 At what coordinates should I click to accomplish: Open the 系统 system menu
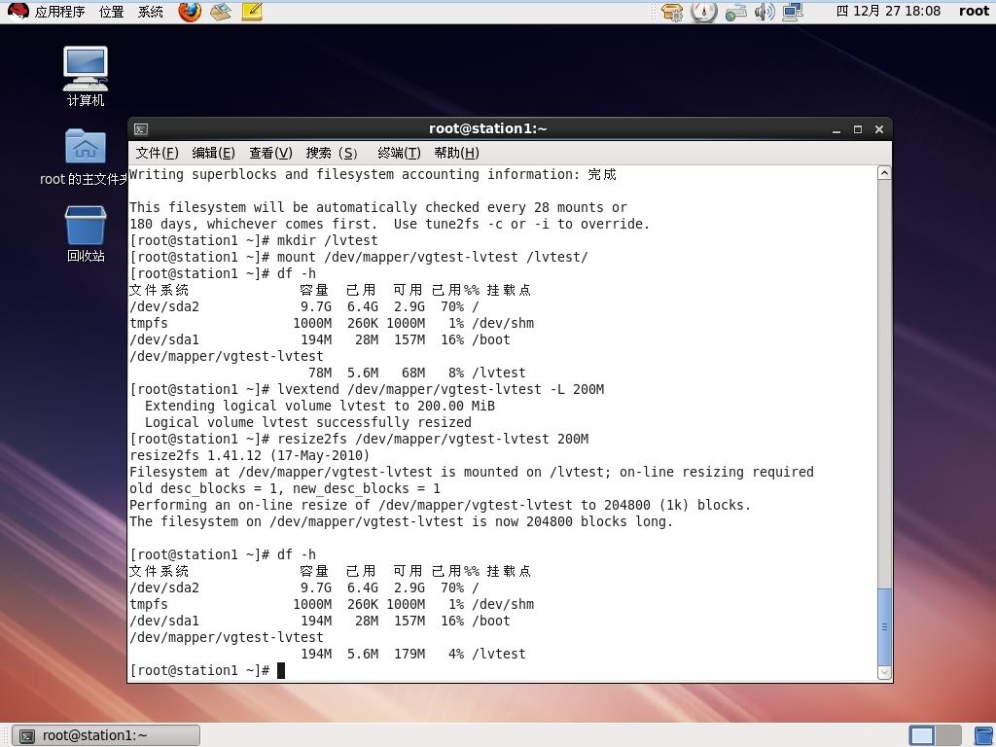click(x=151, y=12)
